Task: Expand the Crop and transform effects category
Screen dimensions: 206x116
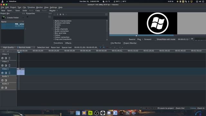Action: pyautogui.click(x=54, y=39)
